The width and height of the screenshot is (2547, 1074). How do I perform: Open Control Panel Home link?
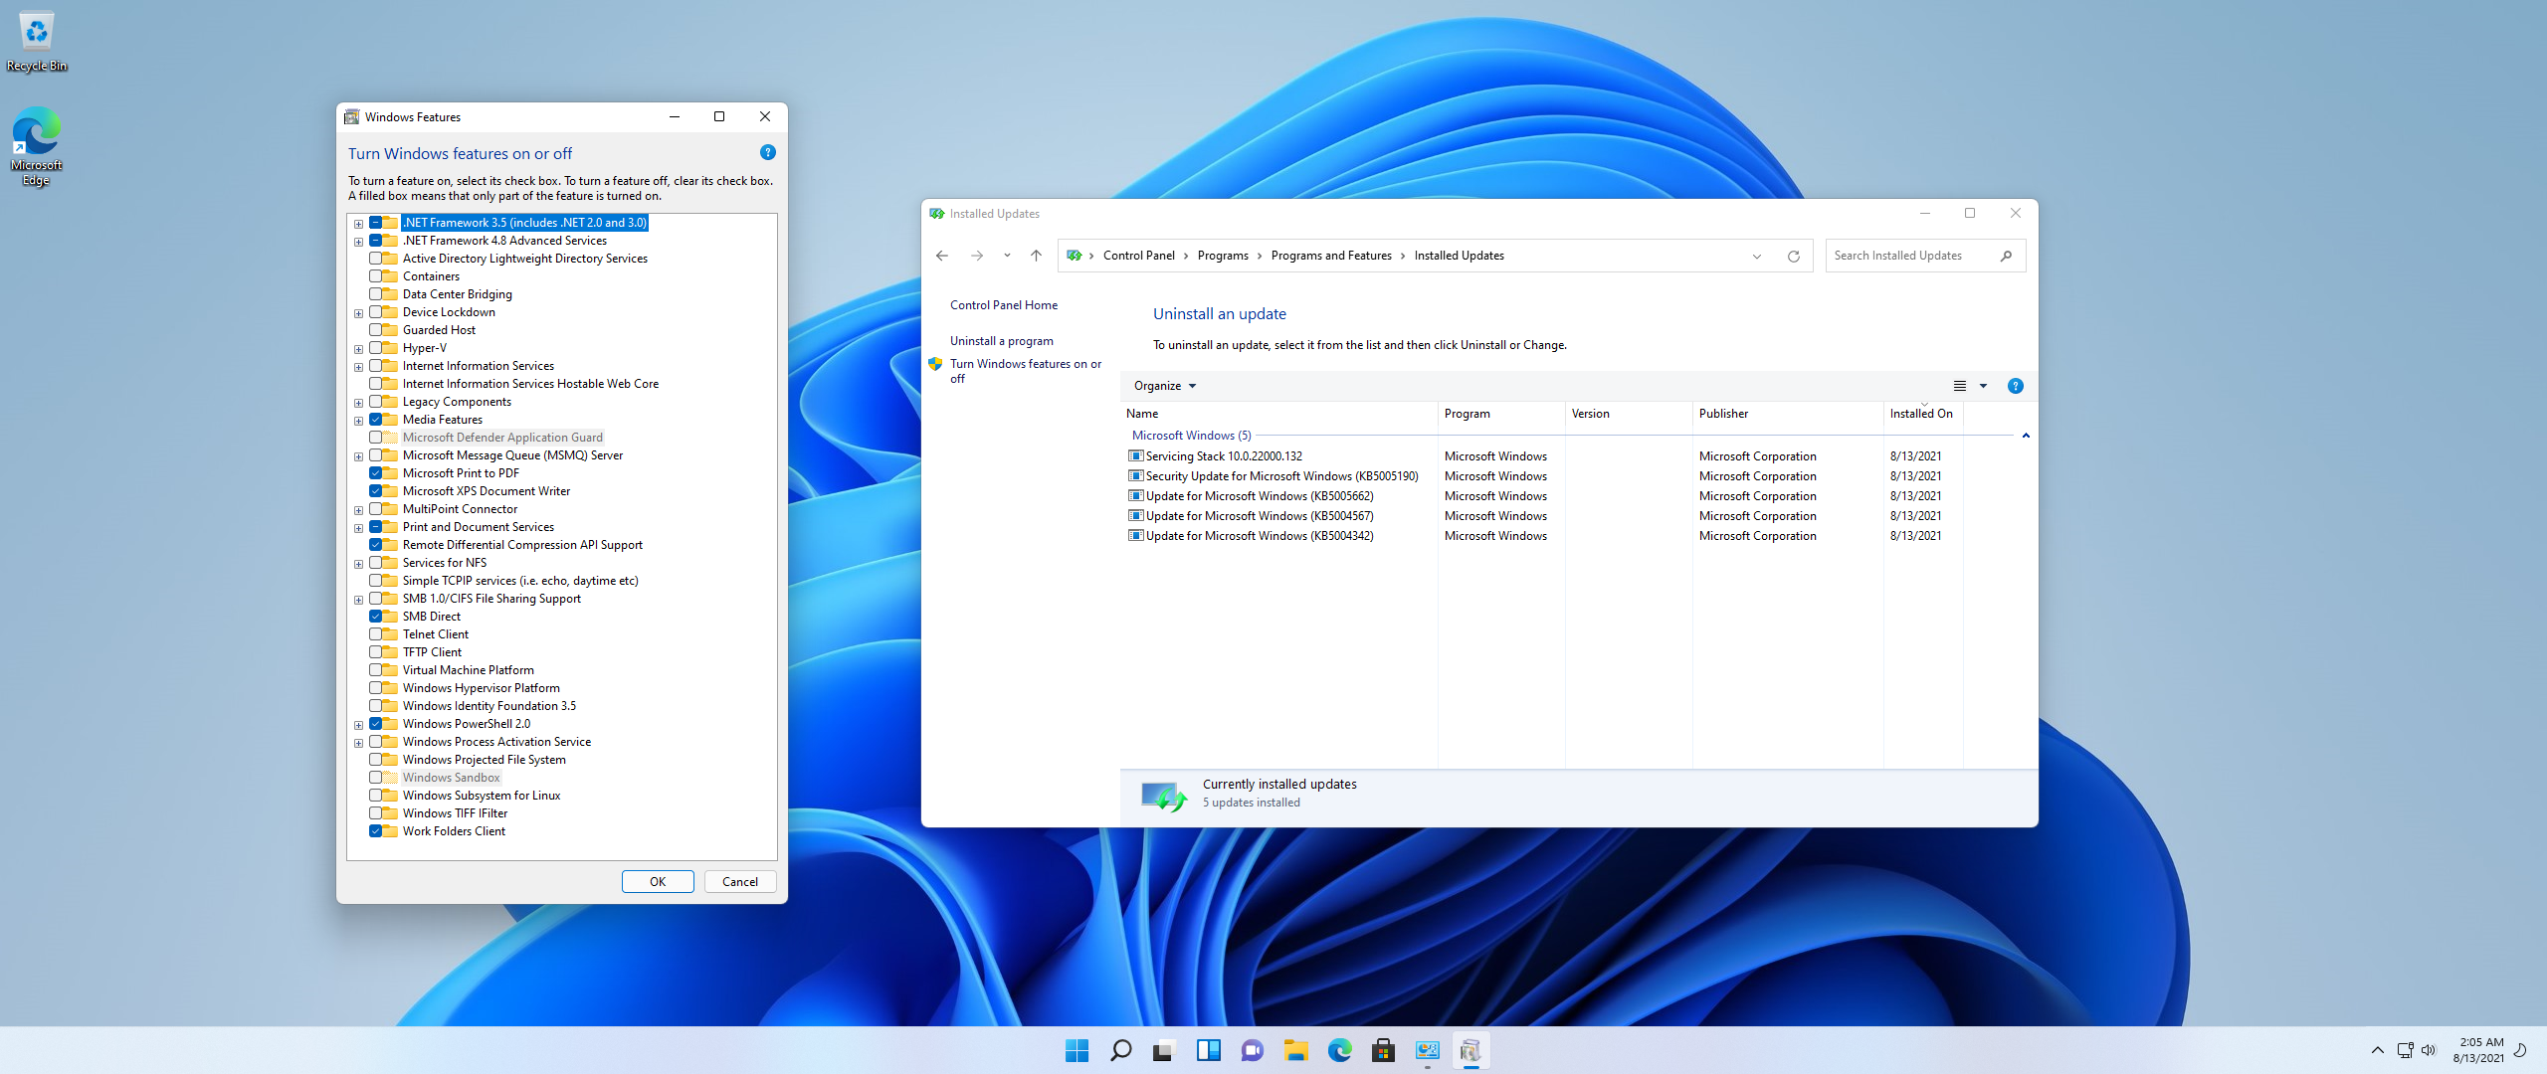click(x=1003, y=305)
